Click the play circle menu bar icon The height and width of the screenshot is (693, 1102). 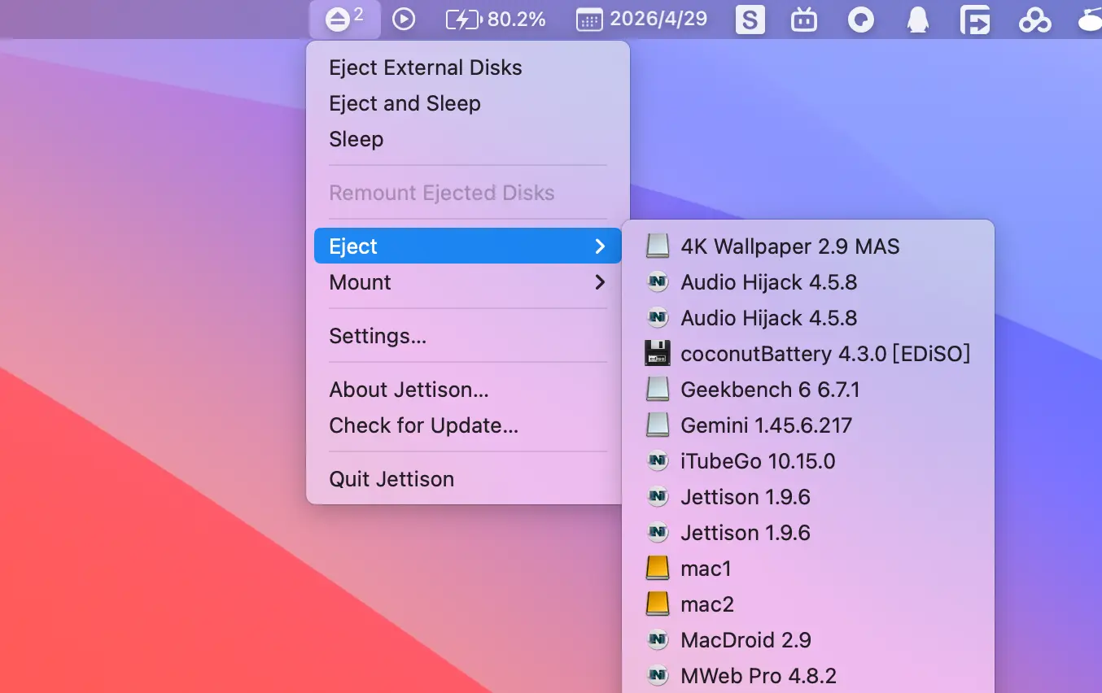tap(404, 20)
